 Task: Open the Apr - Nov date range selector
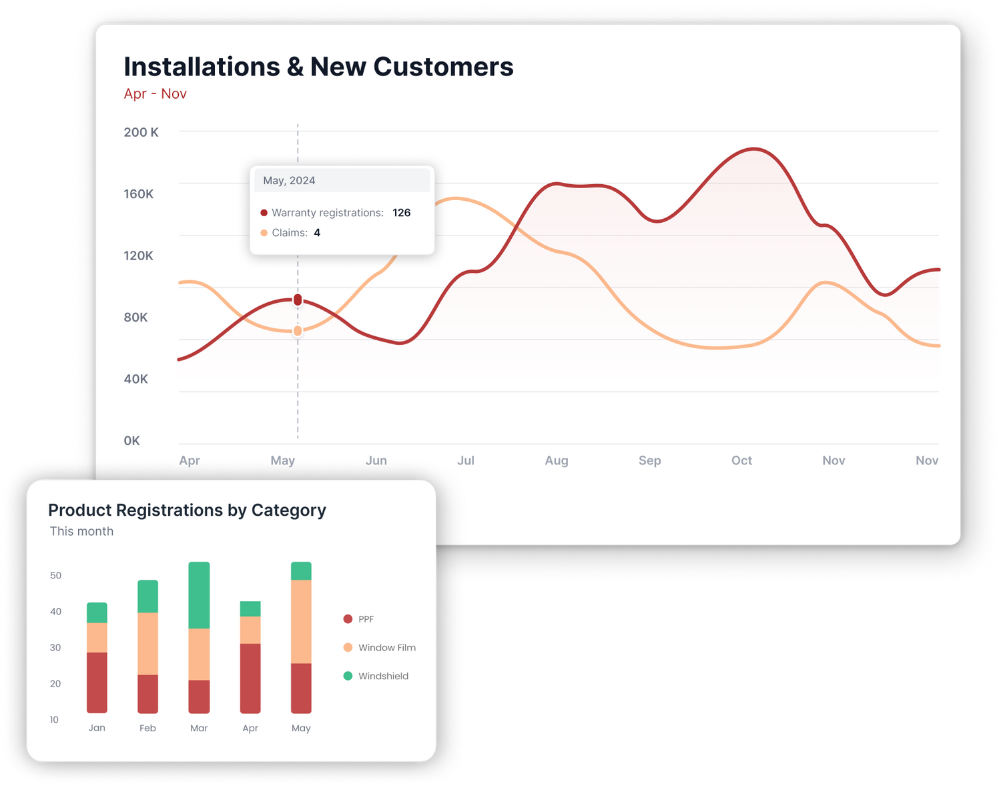[x=155, y=94]
